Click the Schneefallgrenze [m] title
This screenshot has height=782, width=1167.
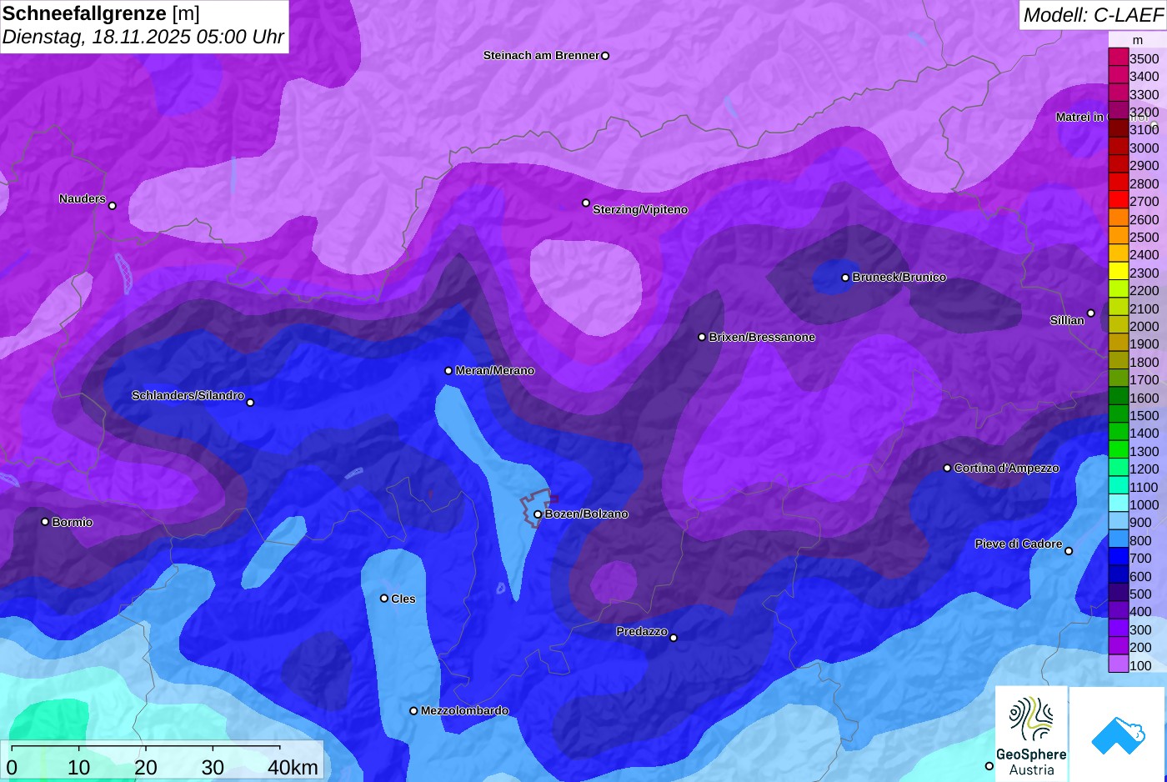pos(101,13)
